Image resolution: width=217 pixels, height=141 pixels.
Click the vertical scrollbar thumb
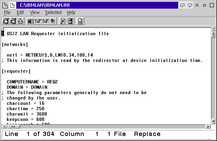(x=213, y=34)
